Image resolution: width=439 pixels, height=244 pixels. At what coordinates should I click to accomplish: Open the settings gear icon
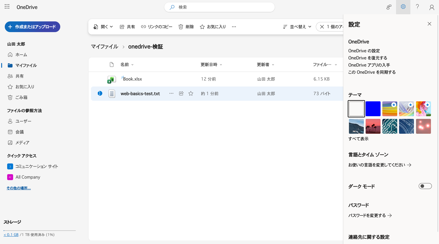(403, 7)
